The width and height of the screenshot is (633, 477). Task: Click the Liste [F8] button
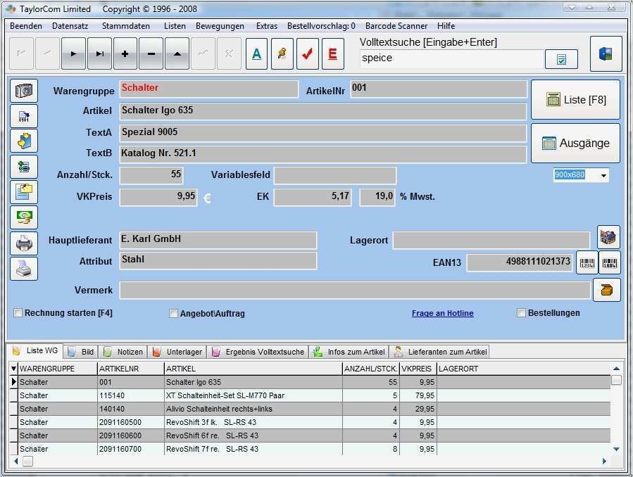575,100
